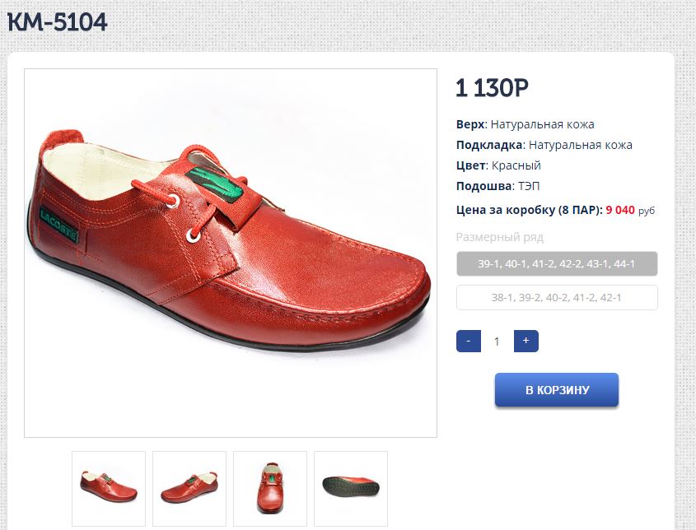The image size is (696, 530).
Task: Click the Цвет: Красный attribute
Action: coord(498,165)
